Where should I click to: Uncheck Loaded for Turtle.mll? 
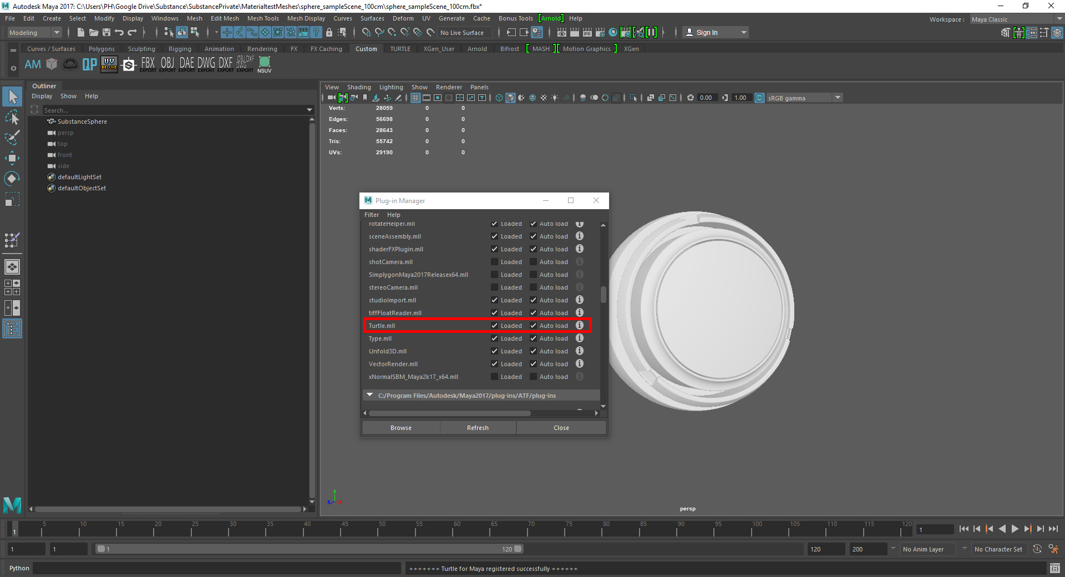point(494,326)
